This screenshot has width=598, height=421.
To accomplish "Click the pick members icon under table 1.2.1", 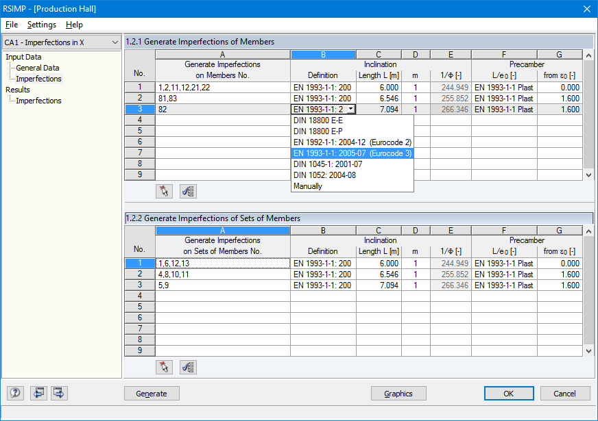I will [x=164, y=191].
